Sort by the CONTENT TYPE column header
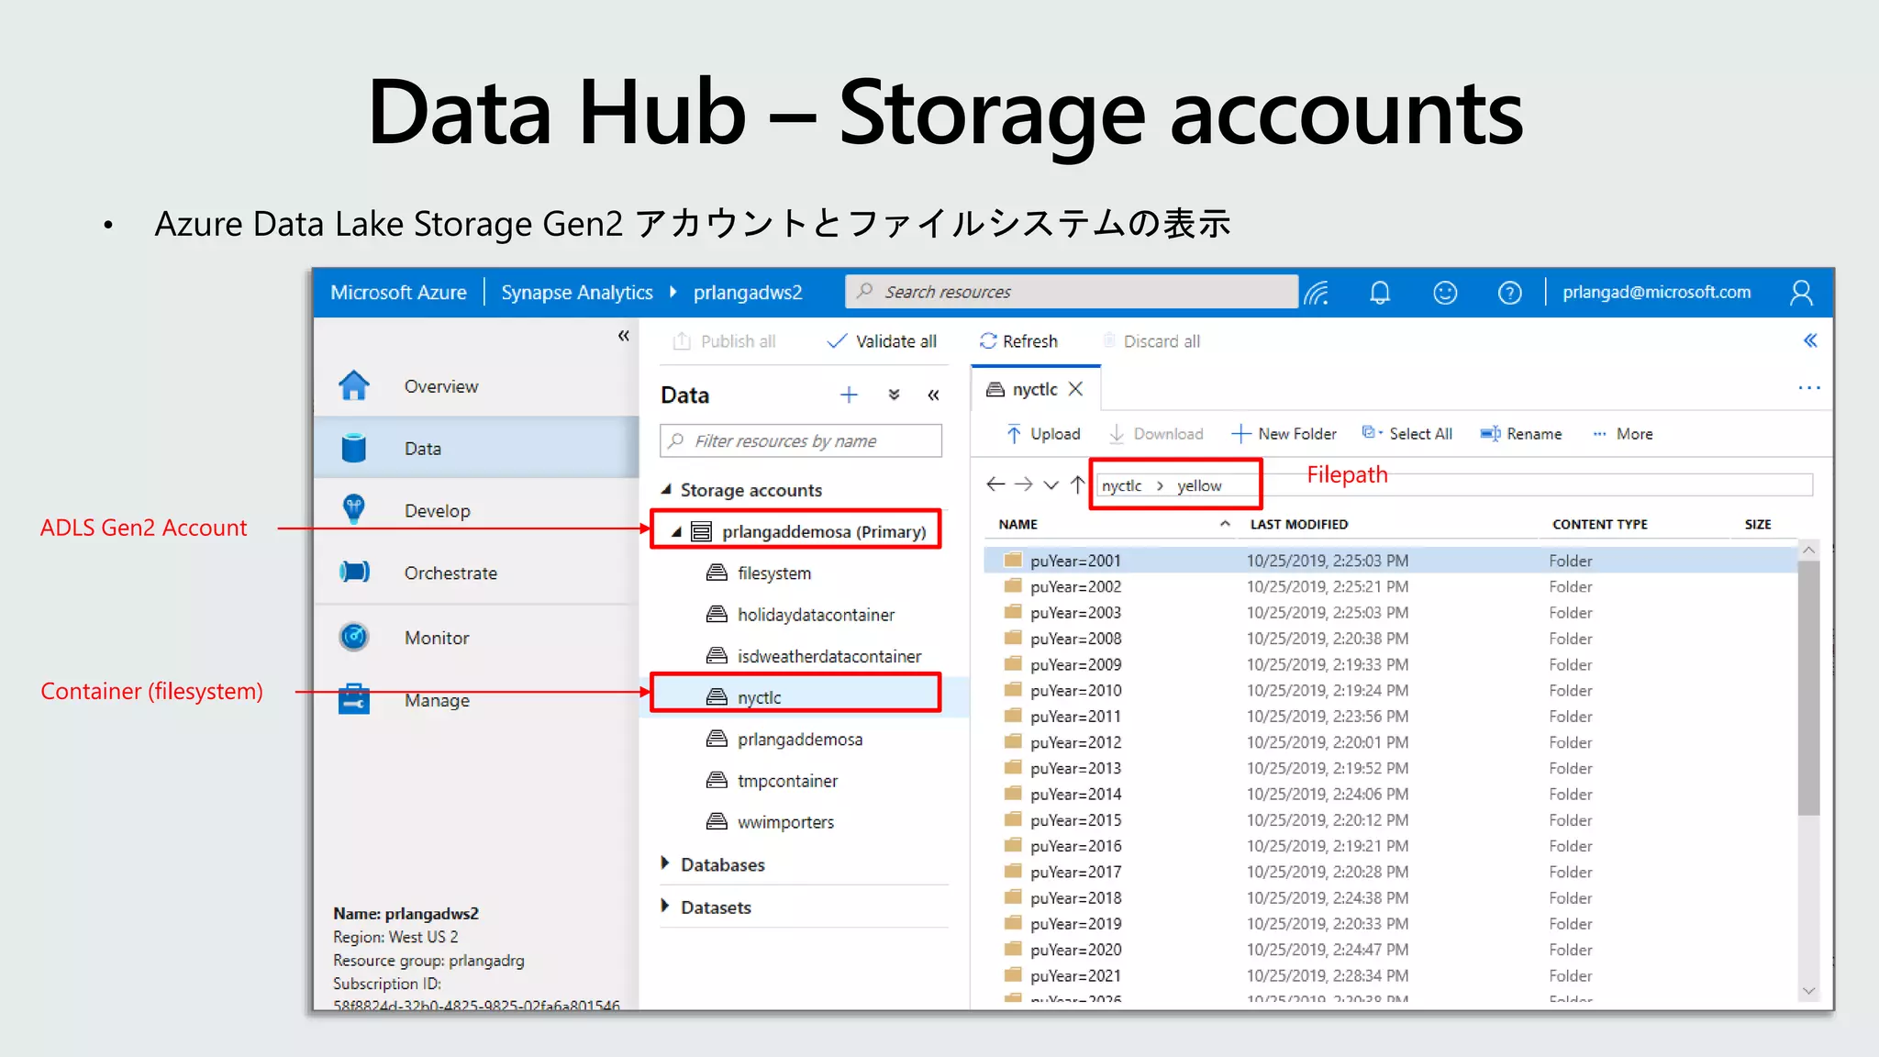This screenshot has width=1879, height=1057. tap(1600, 524)
